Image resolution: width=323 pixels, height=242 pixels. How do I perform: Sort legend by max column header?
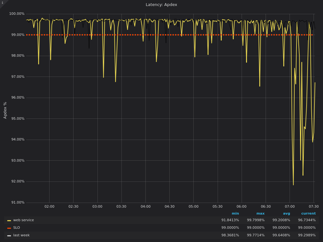[260, 213]
